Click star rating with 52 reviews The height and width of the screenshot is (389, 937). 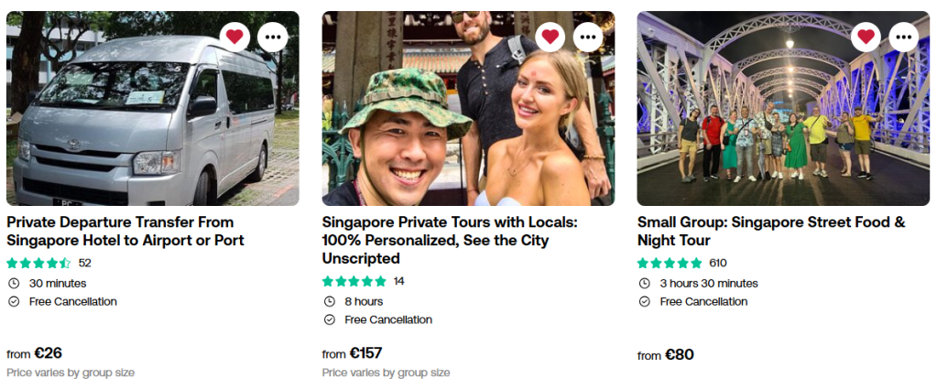[x=38, y=263]
